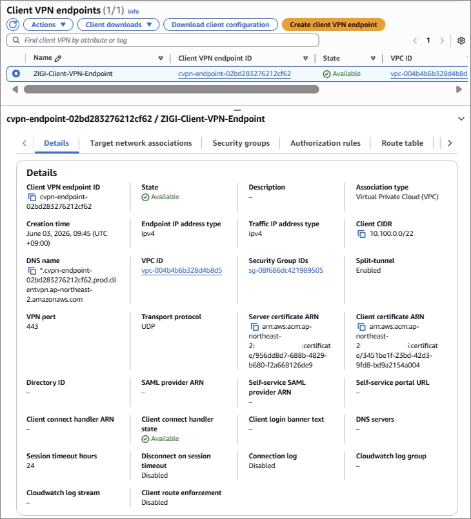This screenshot has width=471, height=519.
Task: Sort by the State column arrow
Action: coord(373,58)
